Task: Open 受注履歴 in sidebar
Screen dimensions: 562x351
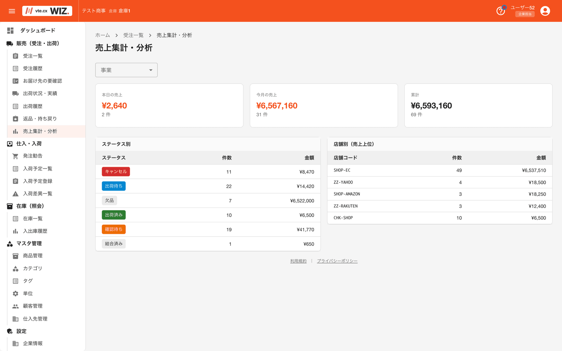Action: pos(33,68)
